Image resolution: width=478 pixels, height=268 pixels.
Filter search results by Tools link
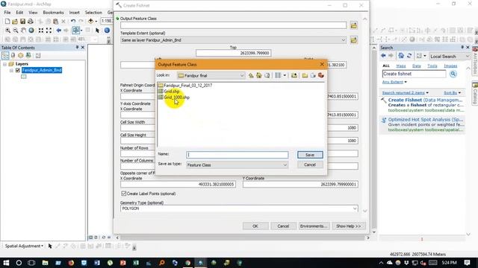(x=432, y=66)
